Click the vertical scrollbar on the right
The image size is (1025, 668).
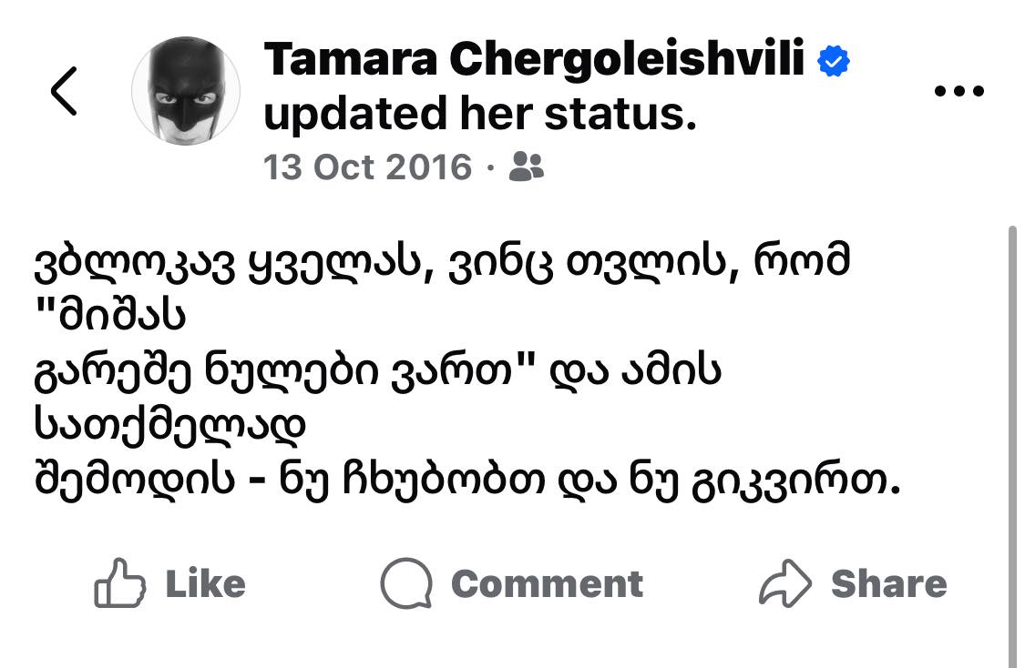tap(1012, 437)
